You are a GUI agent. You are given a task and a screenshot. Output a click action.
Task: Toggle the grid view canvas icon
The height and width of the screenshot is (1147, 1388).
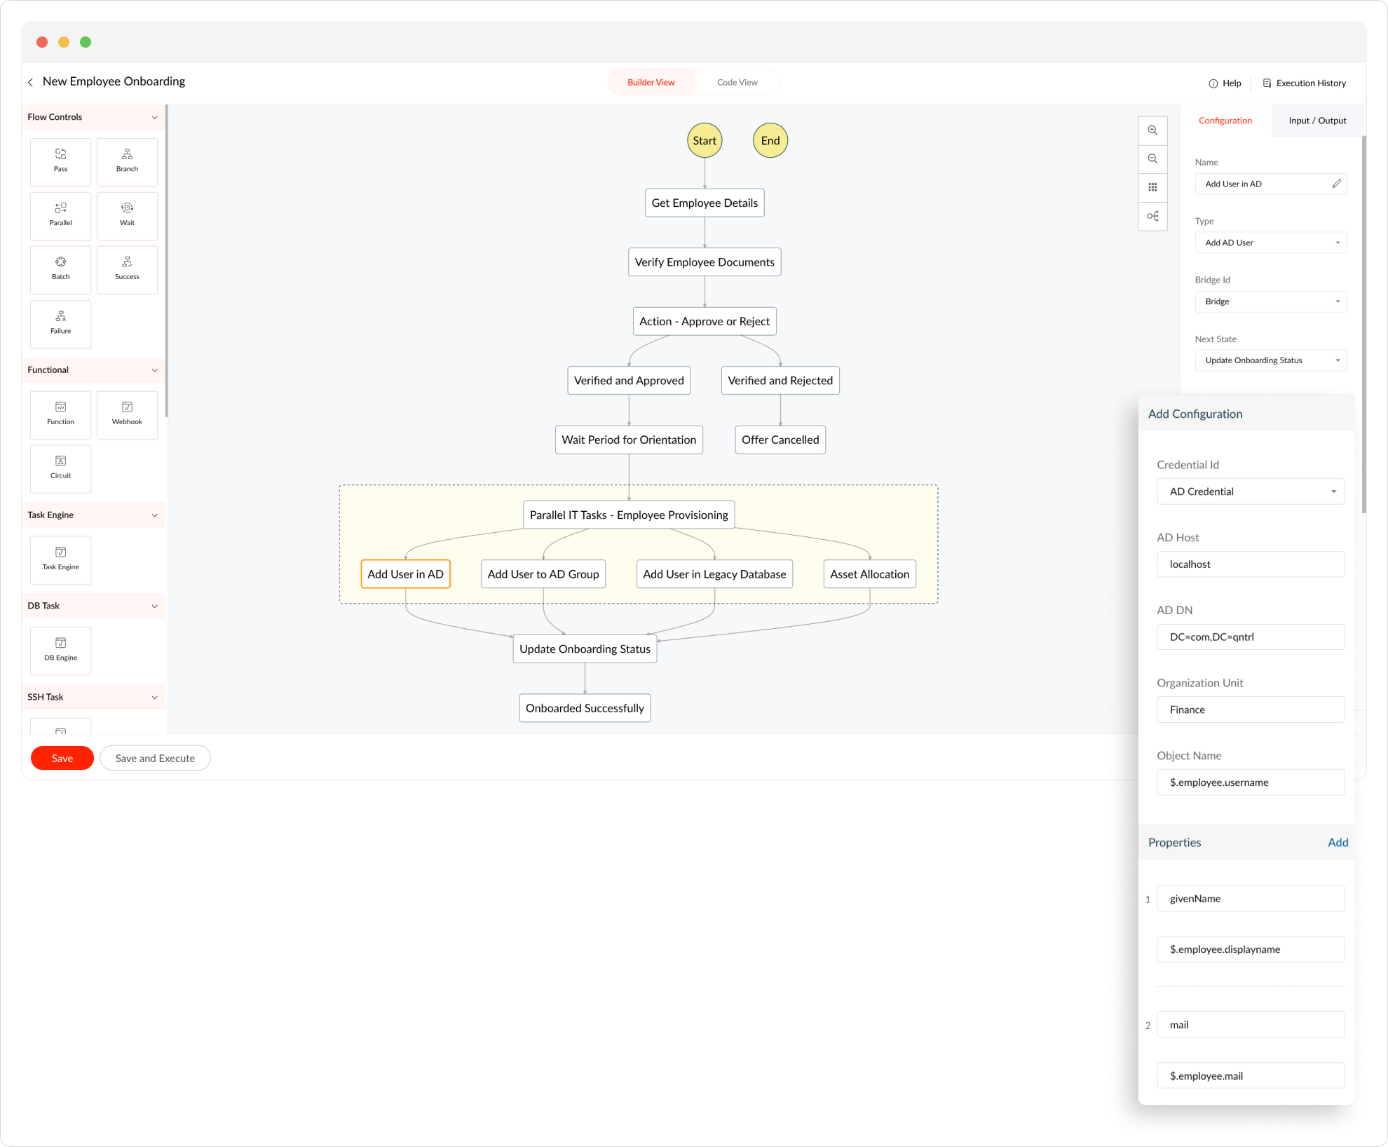pyautogui.click(x=1152, y=187)
